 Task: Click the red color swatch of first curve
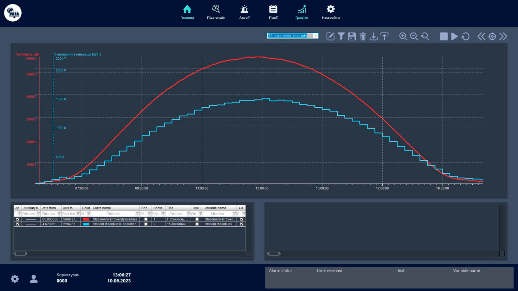tap(86, 219)
